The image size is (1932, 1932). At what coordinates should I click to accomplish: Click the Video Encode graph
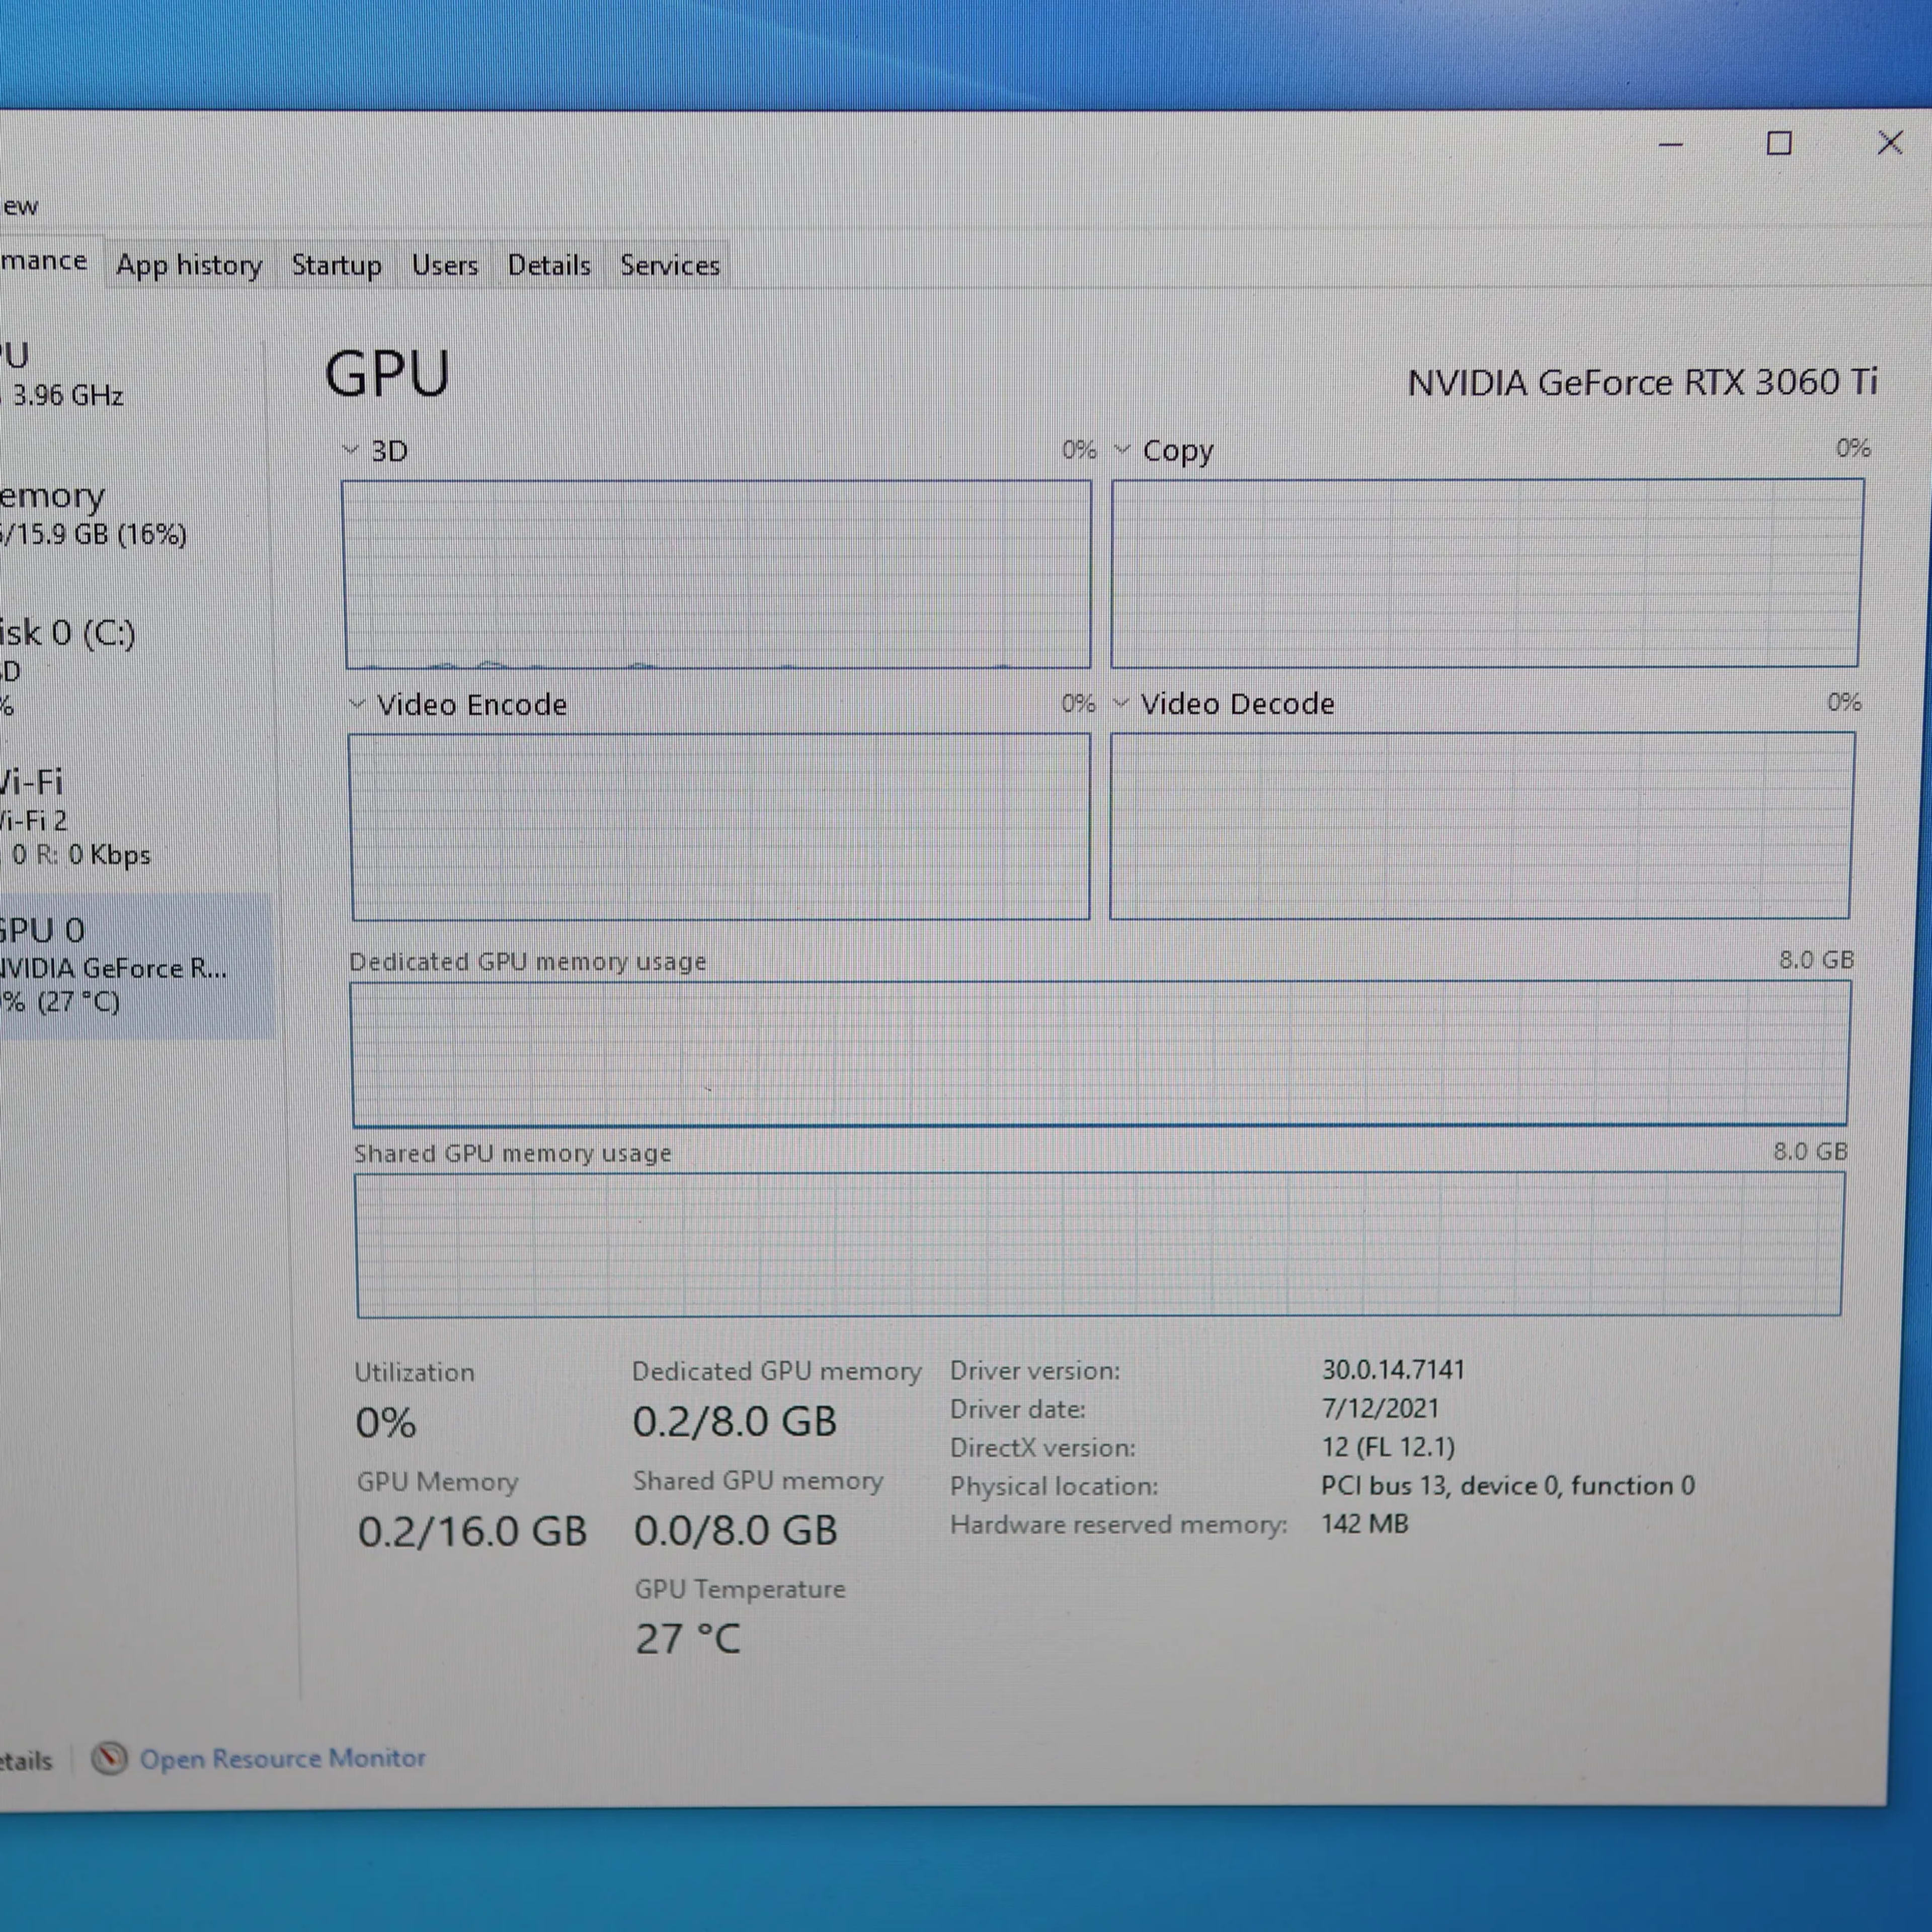[720, 827]
